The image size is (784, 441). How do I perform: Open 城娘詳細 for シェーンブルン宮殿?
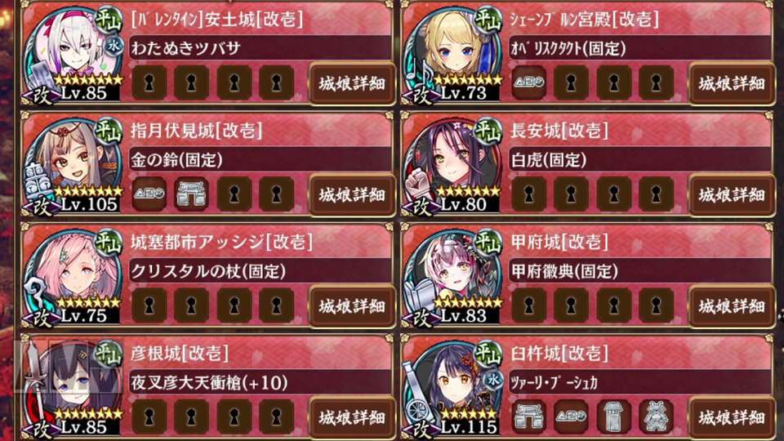point(731,83)
